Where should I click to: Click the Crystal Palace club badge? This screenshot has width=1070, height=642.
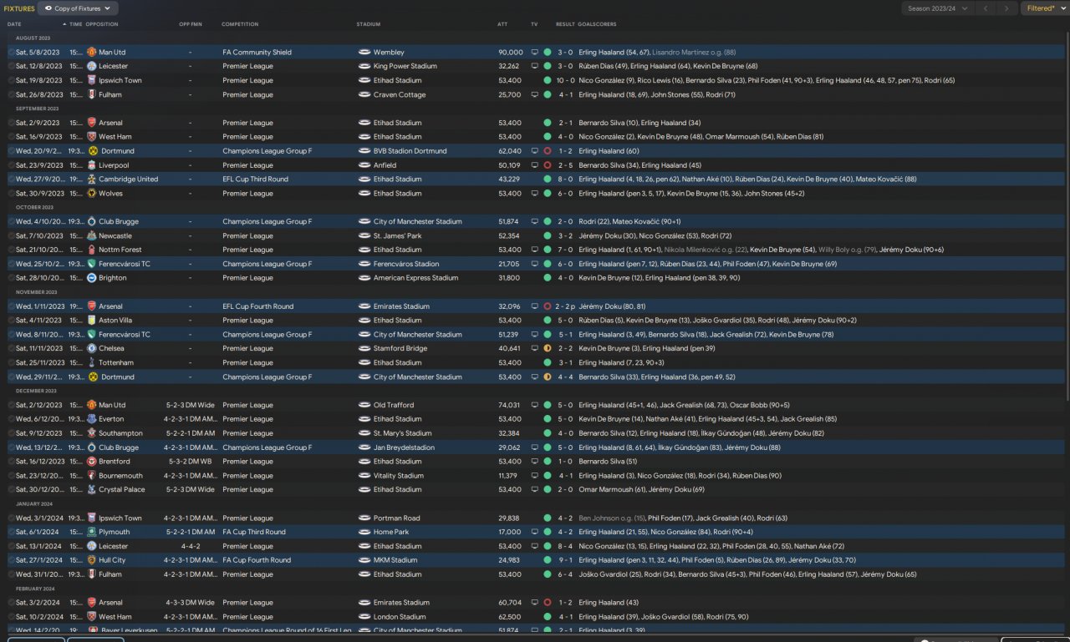coord(92,490)
